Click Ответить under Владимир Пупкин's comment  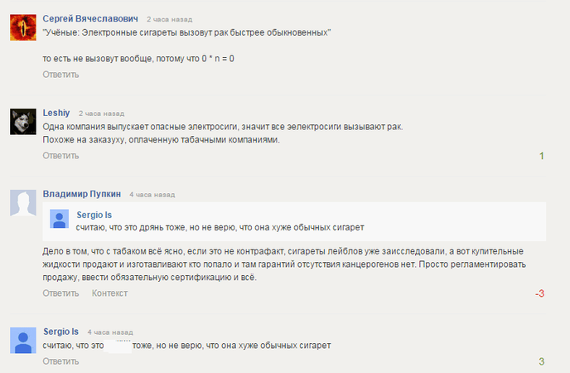tap(60, 293)
